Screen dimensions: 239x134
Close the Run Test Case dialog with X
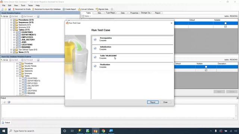click(171, 23)
